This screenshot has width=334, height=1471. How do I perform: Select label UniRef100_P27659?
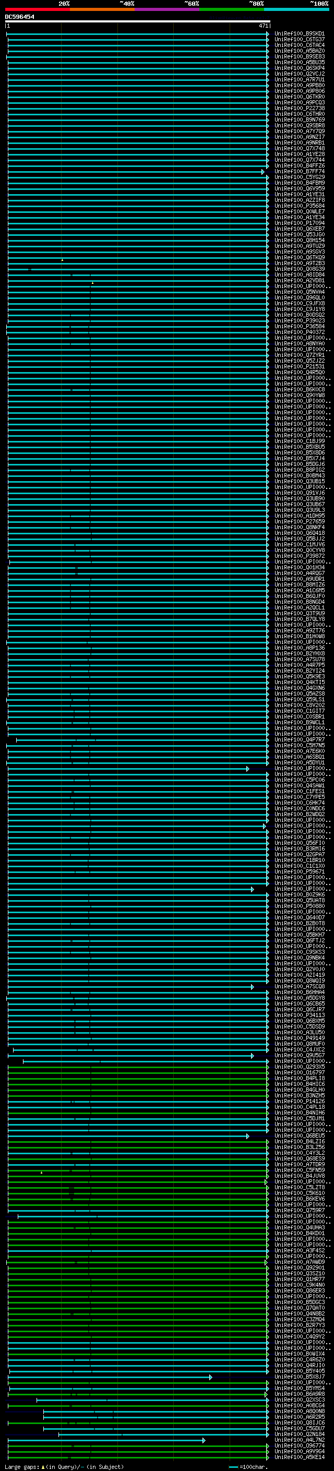(299, 521)
